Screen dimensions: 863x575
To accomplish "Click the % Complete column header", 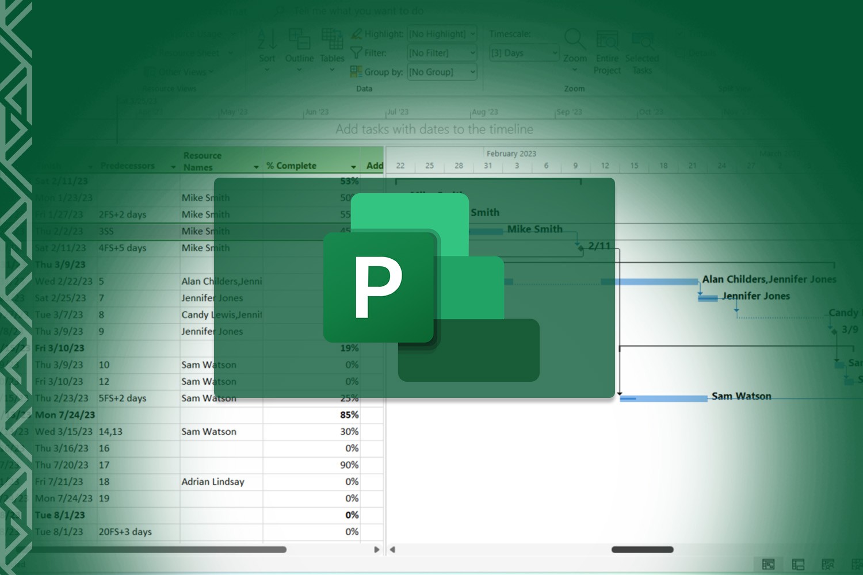I will [x=311, y=160].
